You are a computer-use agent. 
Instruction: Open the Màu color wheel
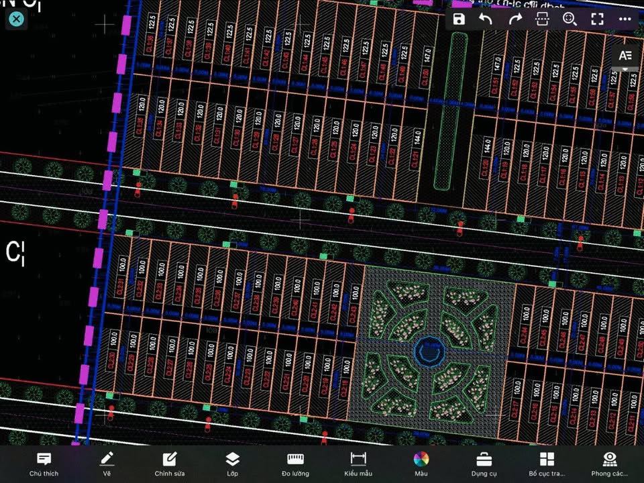click(421, 464)
